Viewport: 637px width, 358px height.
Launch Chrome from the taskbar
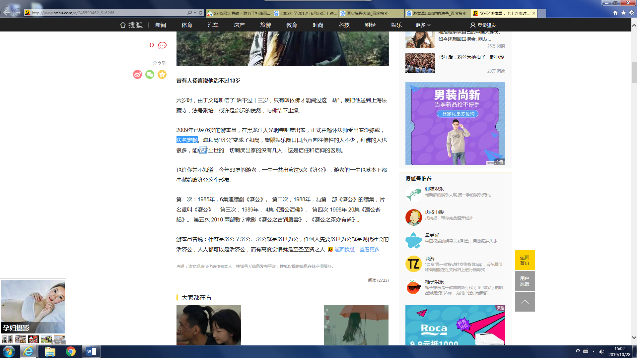(x=70, y=351)
